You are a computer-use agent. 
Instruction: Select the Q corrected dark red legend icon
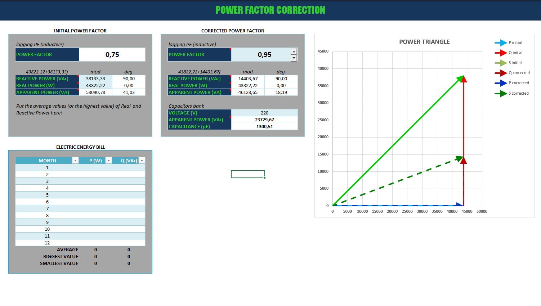(x=502, y=73)
